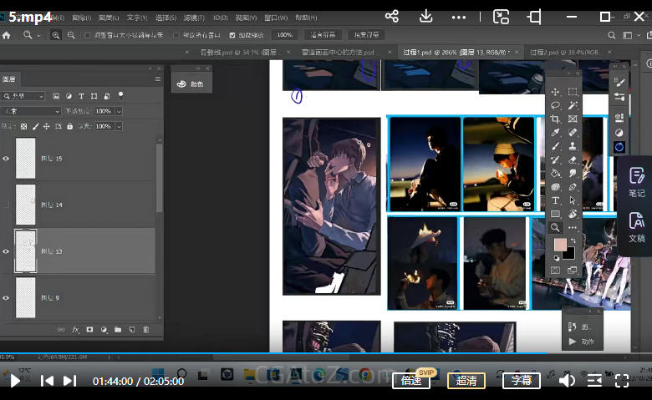Image resolution: width=652 pixels, height=400 pixels.
Task: Select the Type (T) tool
Action: (555, 200)
